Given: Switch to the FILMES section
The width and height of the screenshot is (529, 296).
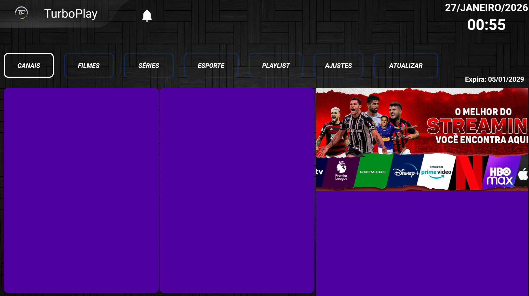Looking at the screenshot, I should pos(89,65).
